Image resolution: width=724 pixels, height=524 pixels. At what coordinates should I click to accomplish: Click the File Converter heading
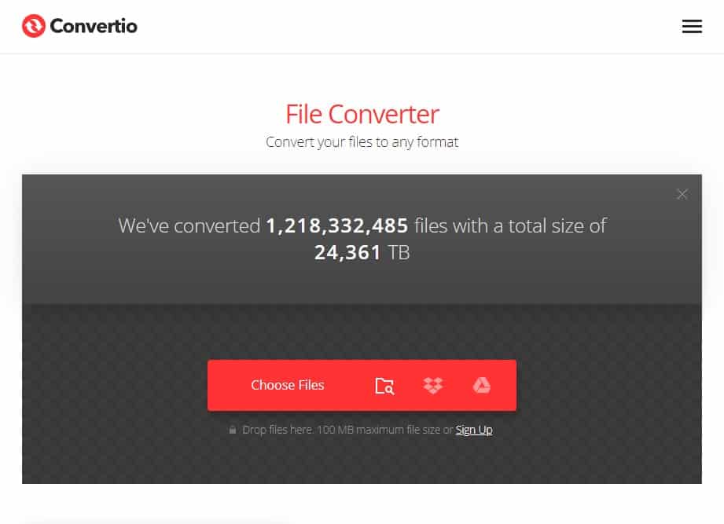[362, 114]
